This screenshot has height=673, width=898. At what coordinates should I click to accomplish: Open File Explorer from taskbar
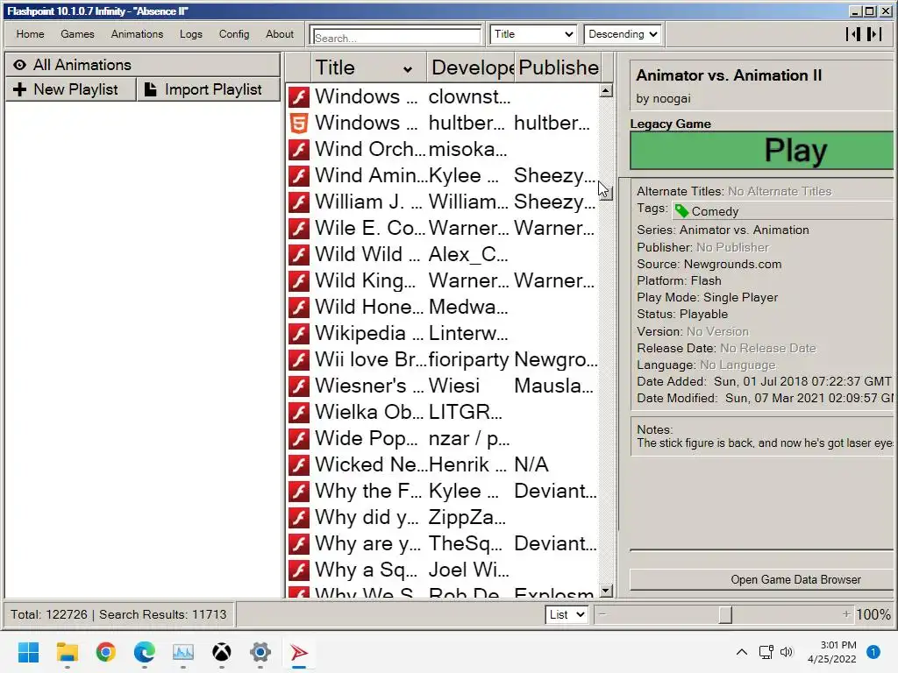pos(67,652)
